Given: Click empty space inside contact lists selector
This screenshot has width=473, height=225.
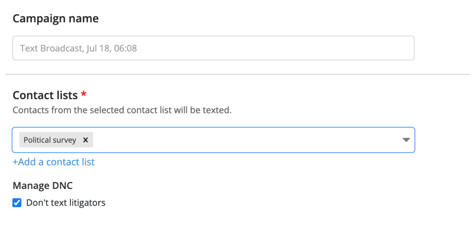Looking at the screenshot, I should point(248,140).
